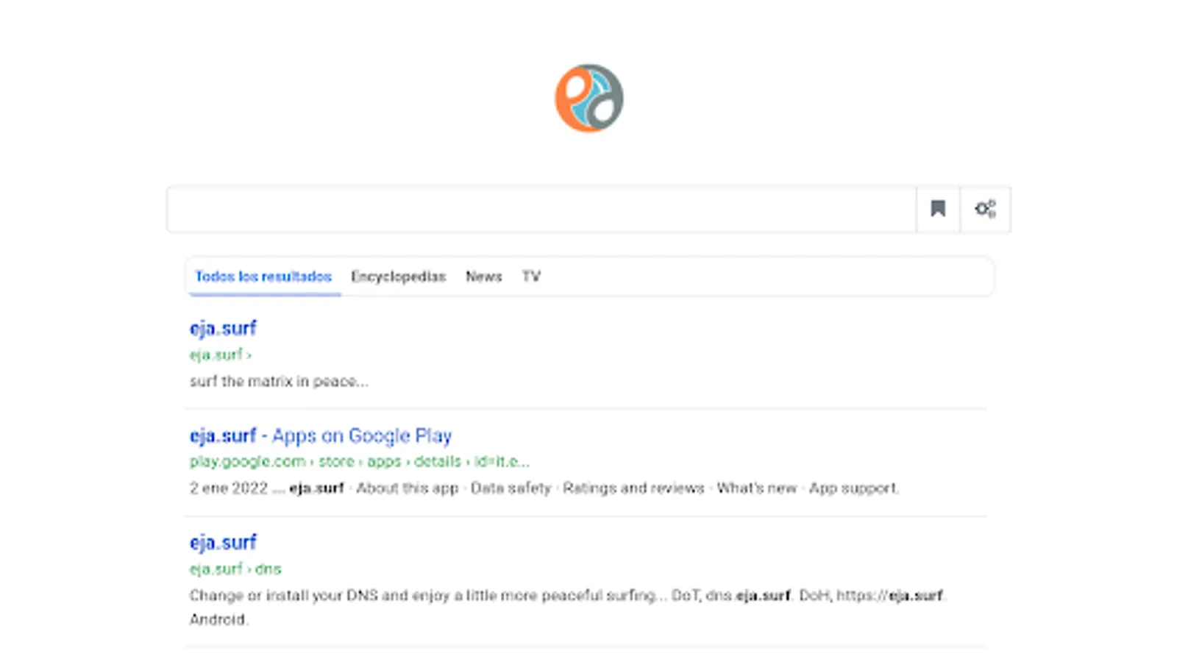
Task: Click the bookmark icon beside search box
Action: pyautogui.click(x=938, y=209)
